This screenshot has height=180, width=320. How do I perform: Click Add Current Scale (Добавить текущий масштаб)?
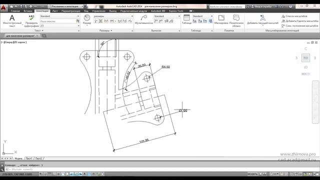262,19
